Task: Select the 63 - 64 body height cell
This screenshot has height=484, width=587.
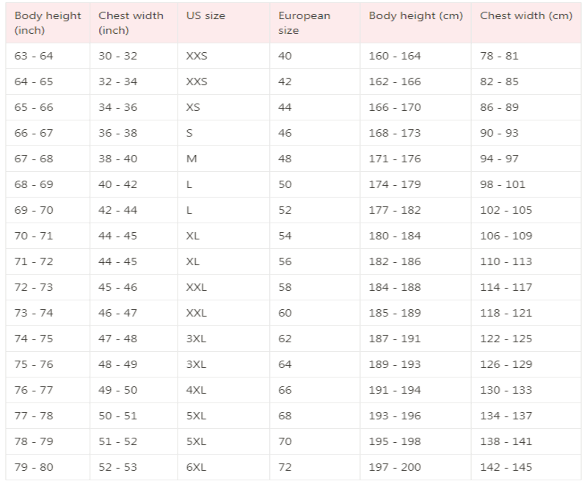Action: click(48, 56)
